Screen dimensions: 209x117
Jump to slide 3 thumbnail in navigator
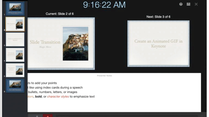click(15, 39)
